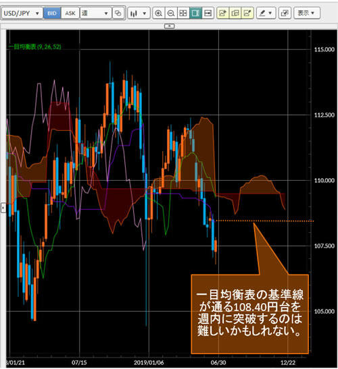Click the 12/22 date axis label
This screenshot has width=338, height=369.
tap(288, 362)
